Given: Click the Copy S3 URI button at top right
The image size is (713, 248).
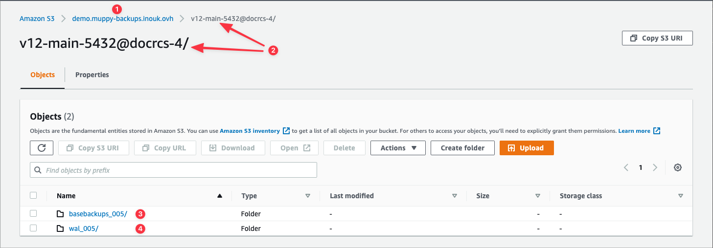Looking at the screenshot, I should point(657,38).
